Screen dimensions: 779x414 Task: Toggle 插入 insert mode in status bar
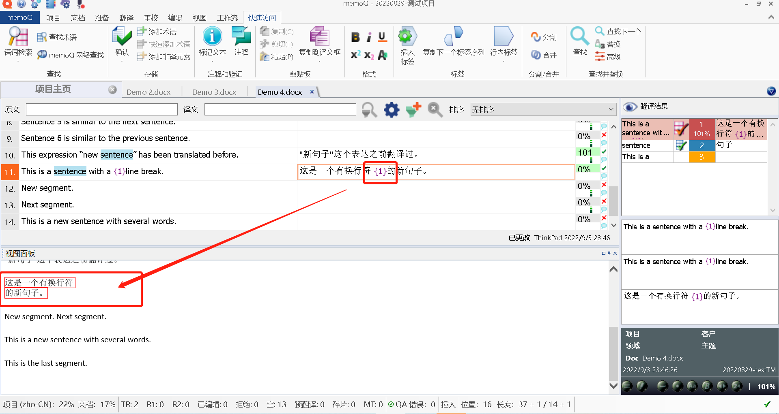[448, 404]
